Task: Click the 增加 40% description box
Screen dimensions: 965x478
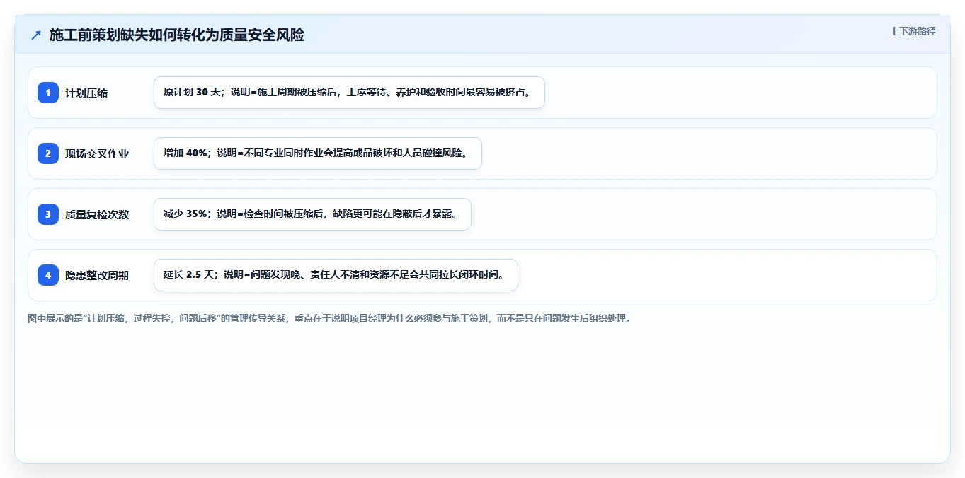Action: (x=318, y=153)
